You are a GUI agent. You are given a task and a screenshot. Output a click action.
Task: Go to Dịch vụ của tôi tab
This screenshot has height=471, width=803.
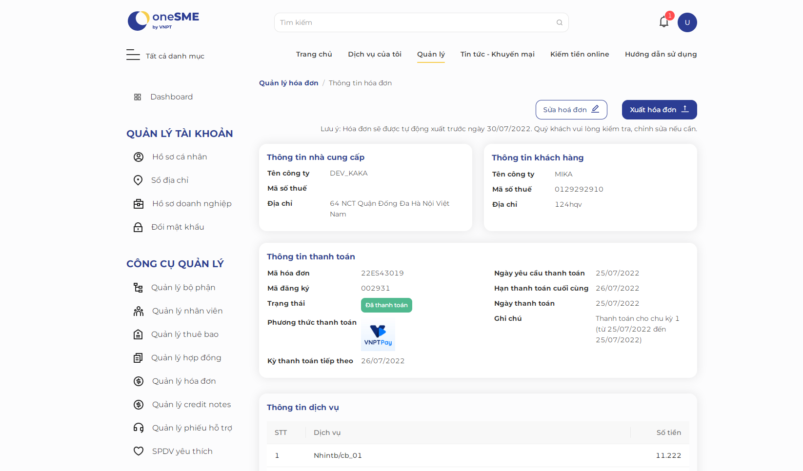point(375,54)
